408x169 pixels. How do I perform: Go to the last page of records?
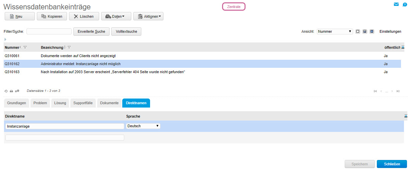point(398,91)
